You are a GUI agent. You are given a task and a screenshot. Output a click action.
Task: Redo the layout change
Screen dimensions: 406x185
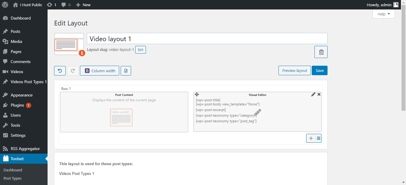tap(73, 71)
